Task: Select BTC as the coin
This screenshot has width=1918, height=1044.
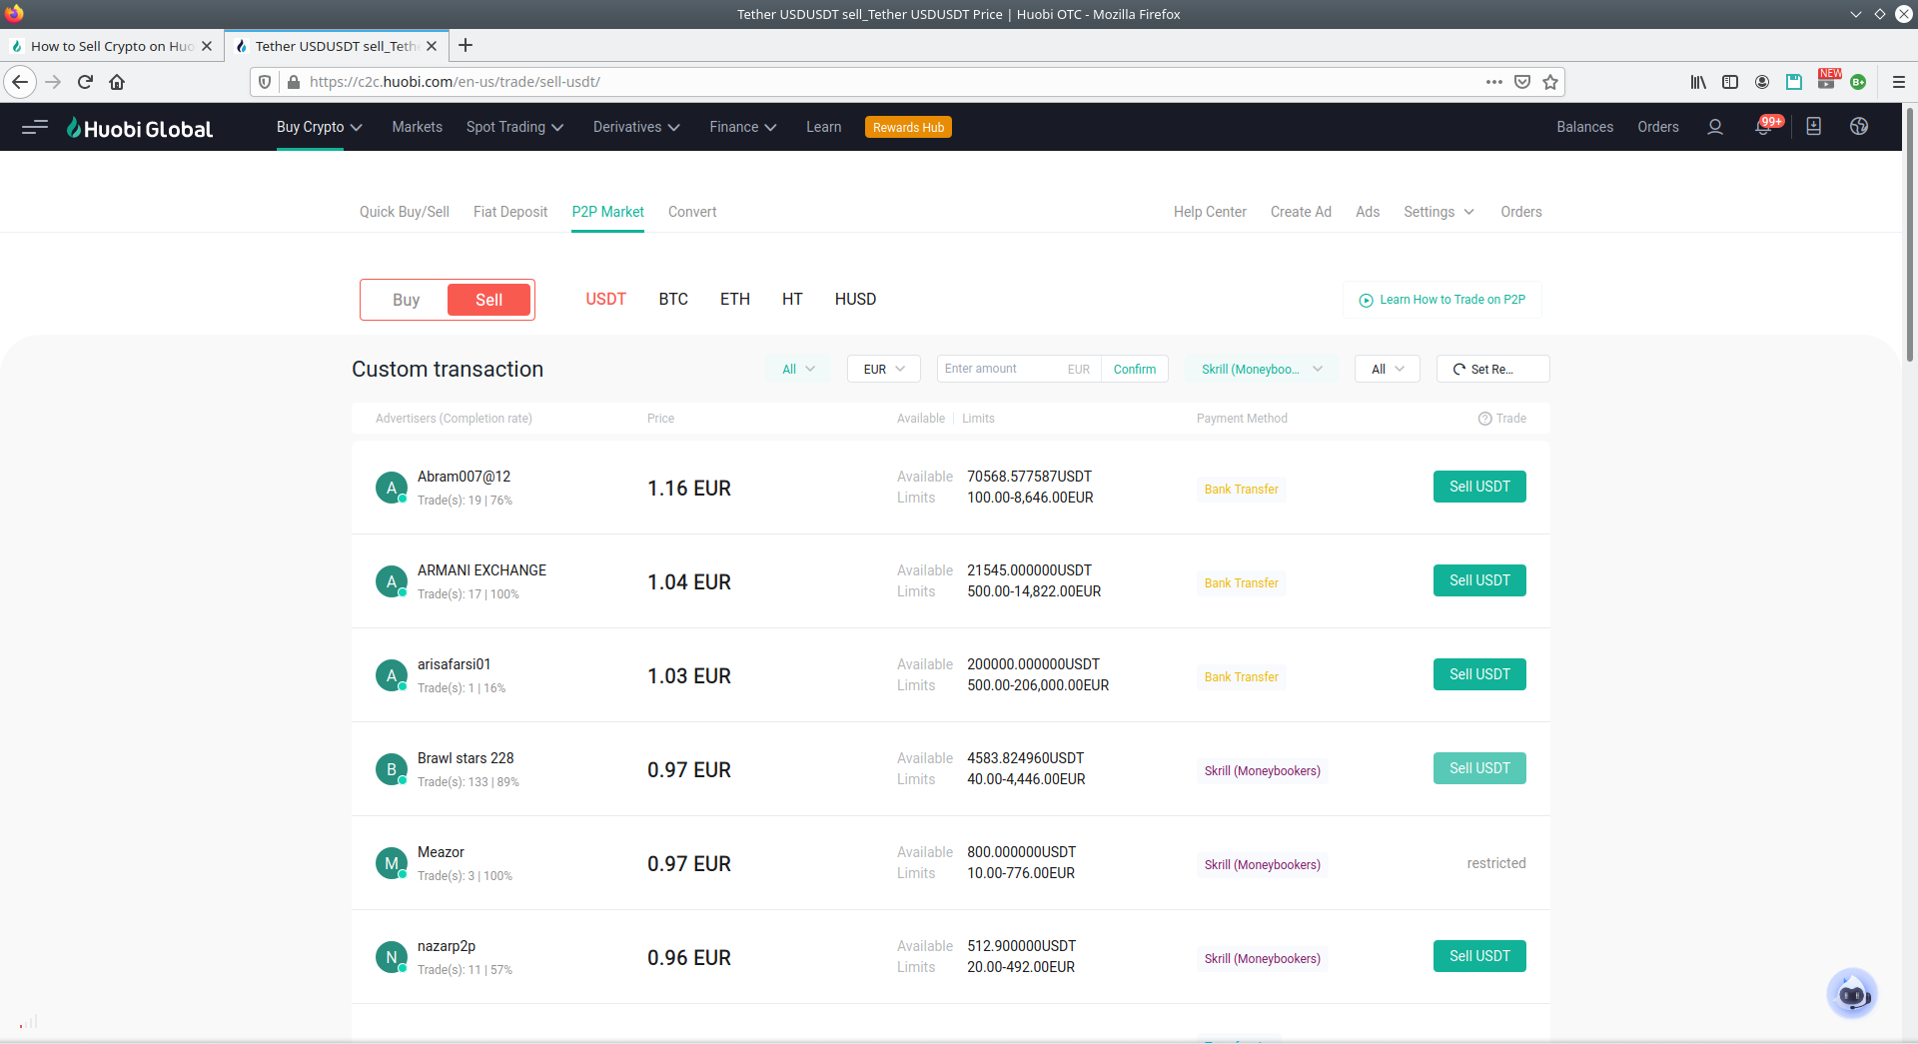Action: [x=673, y=299]
